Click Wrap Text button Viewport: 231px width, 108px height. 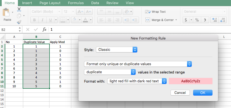pyautogui.click(x=155, y=12)
